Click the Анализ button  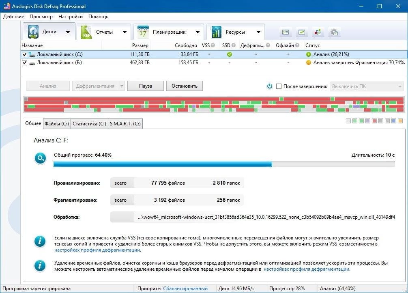[48, 86]
